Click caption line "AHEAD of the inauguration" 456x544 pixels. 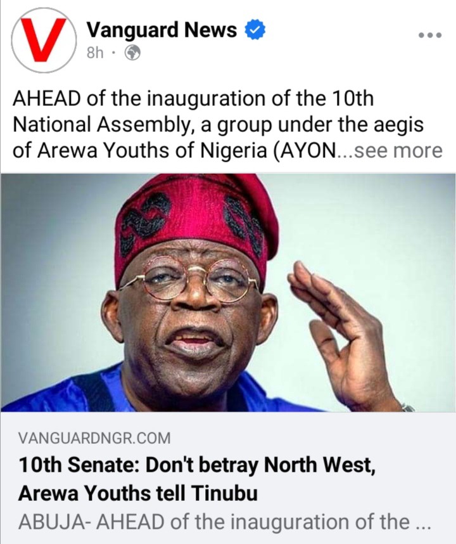[193, 98]
